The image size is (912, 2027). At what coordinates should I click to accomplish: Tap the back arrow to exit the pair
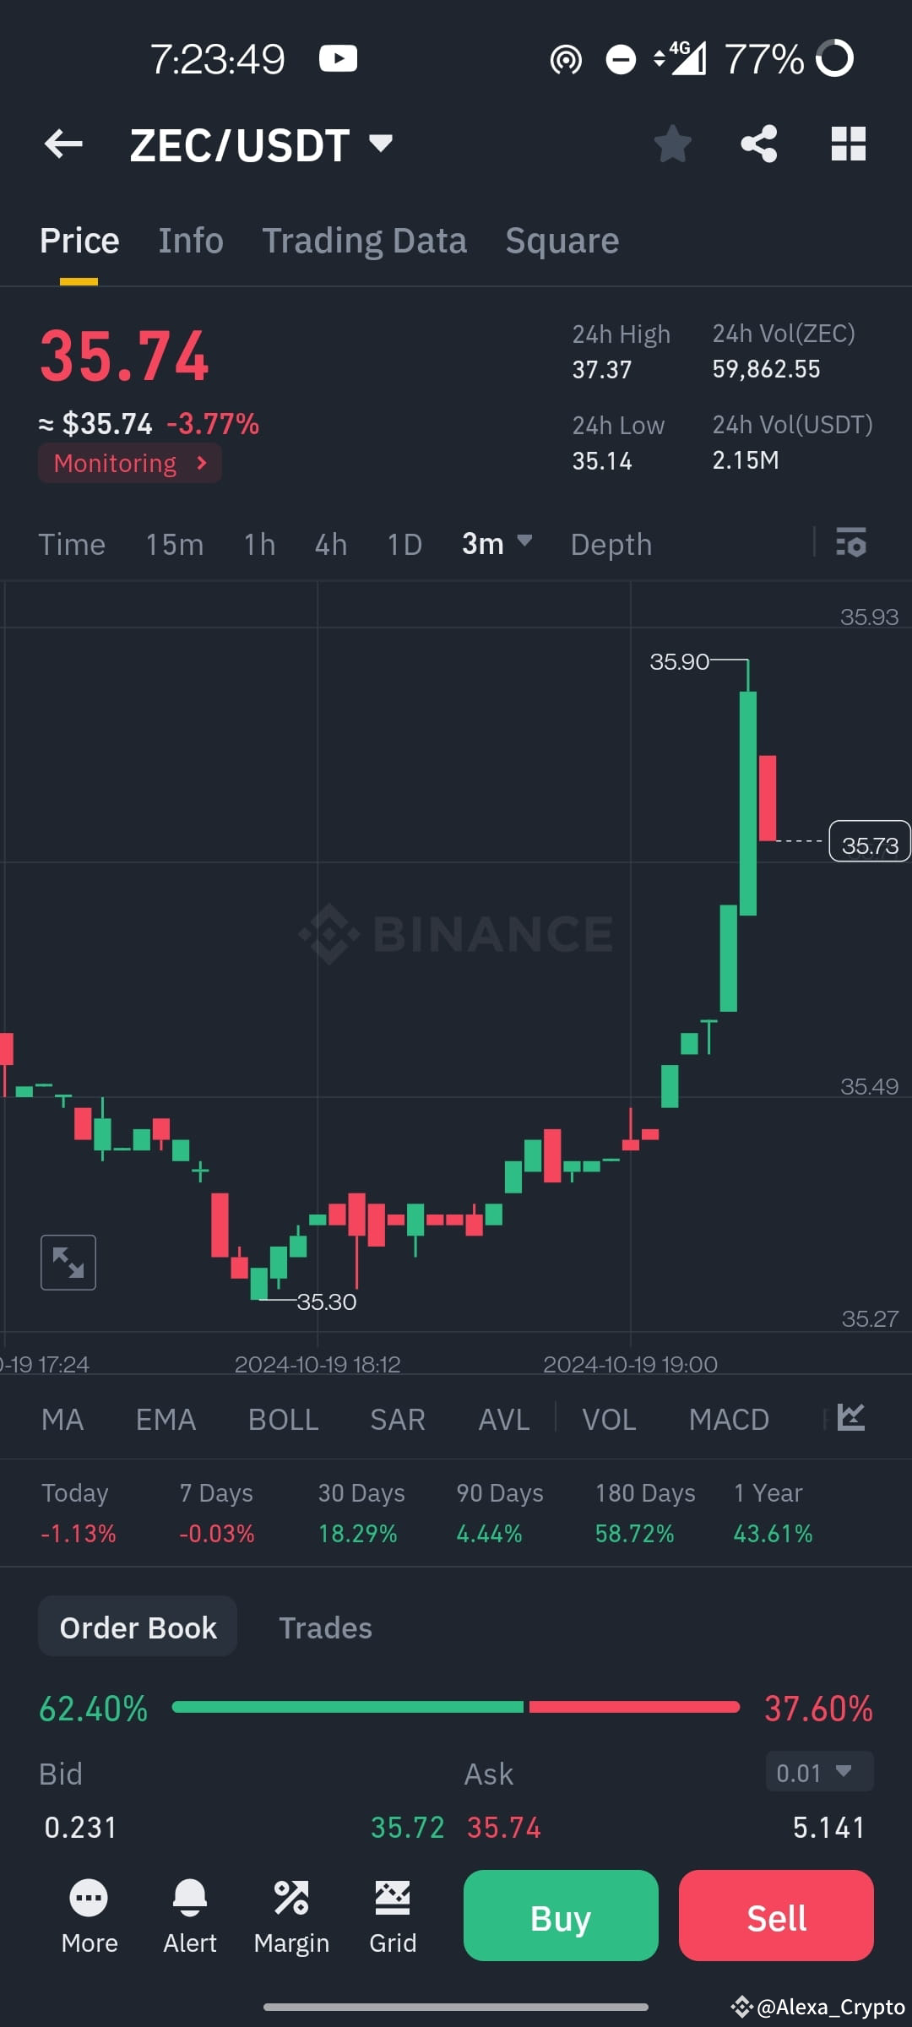62,144
